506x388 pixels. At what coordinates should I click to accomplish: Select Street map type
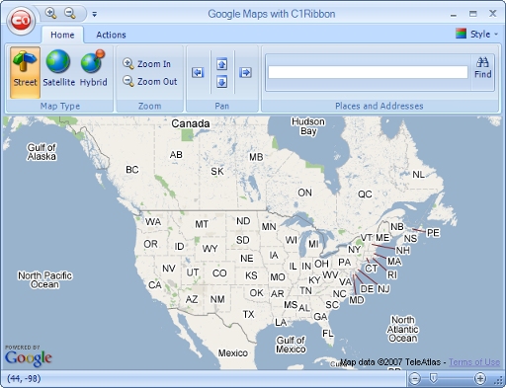[x=25, y=72]
